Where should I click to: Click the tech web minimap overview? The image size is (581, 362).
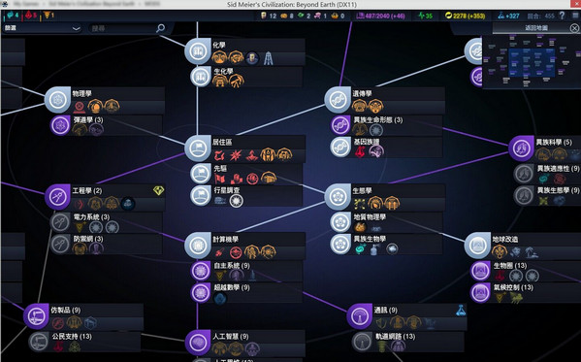(x=532, y=61)
